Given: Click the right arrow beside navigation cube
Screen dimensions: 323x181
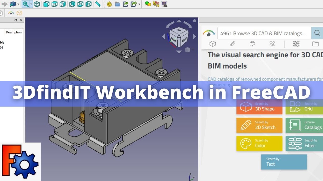Looking at the screenshot, I should tap(194, 37).
